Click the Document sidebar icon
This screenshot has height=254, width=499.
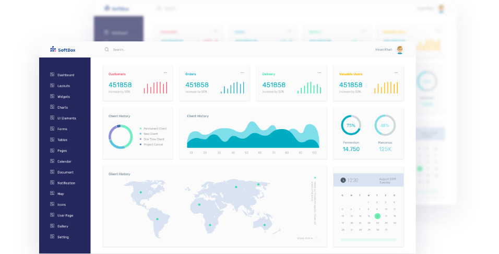click(52, 172)
